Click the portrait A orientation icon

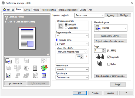[x=61, y=26]
